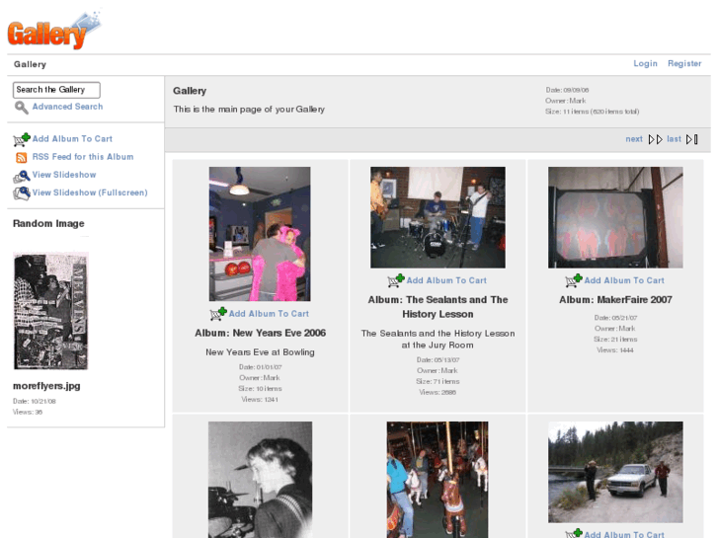Click the Gallery logo
Screen dimensions: 718x538
tap(51, 30)
